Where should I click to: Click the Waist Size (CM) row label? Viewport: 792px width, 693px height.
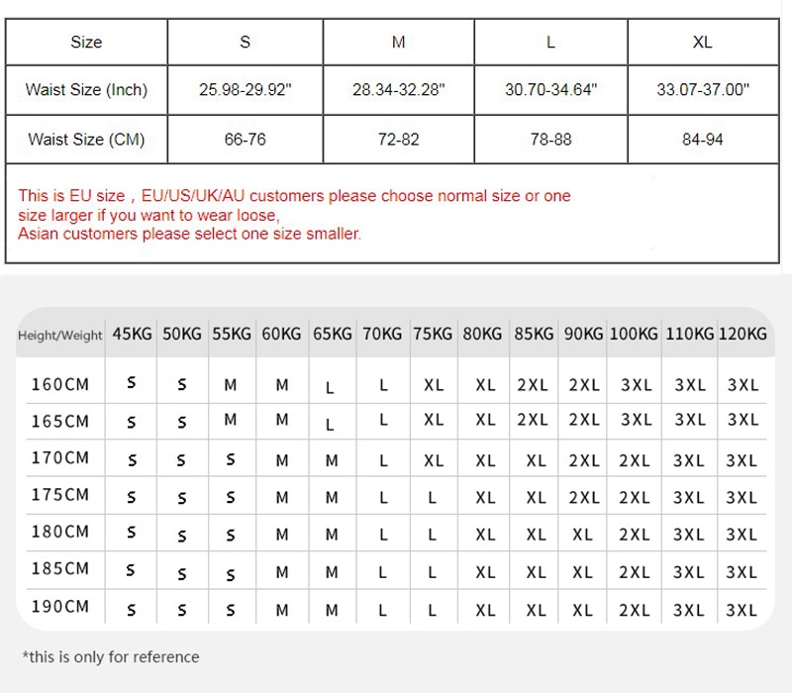[86, 140]
